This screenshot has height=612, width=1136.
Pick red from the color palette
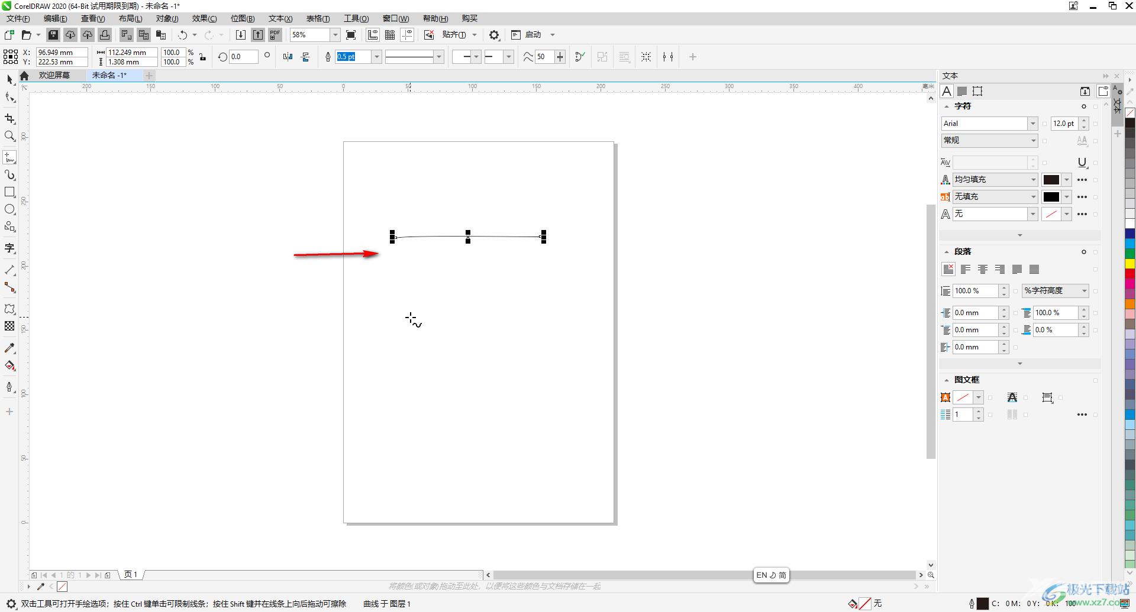1130,274
